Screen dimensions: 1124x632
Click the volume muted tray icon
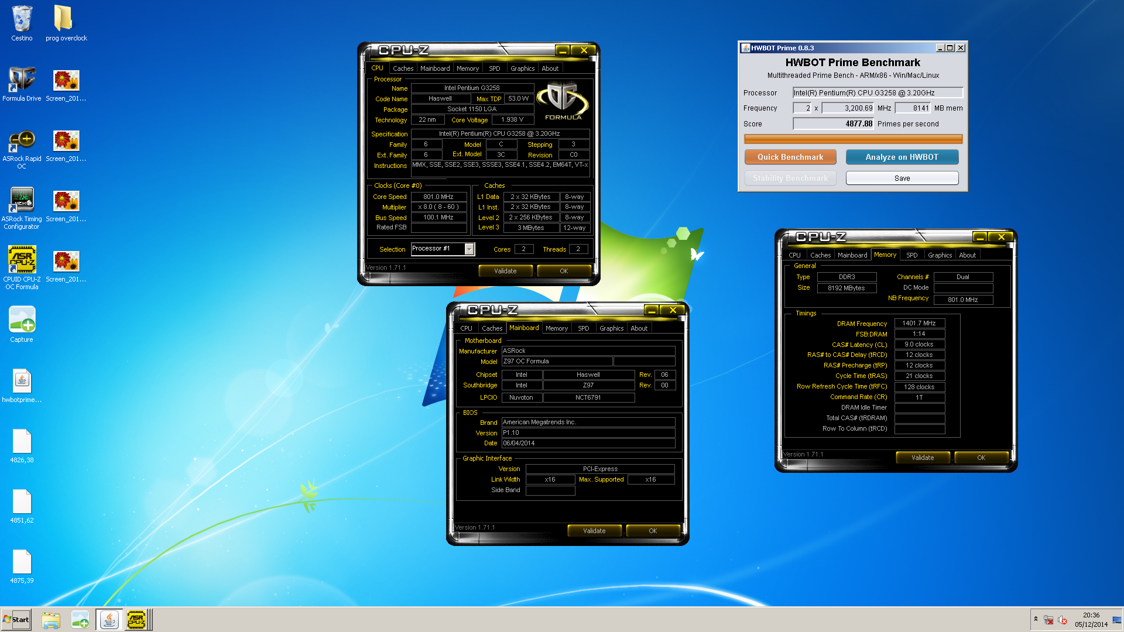point(1063,620)
